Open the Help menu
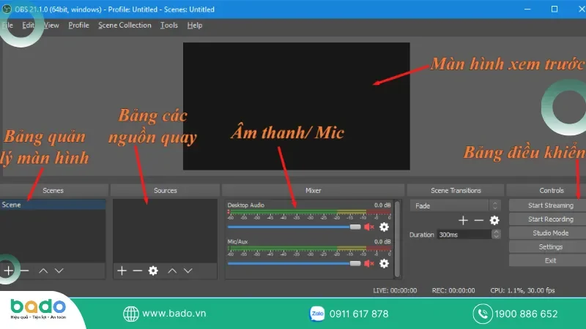This screenshot has width=586, height=329. point(195,26)
